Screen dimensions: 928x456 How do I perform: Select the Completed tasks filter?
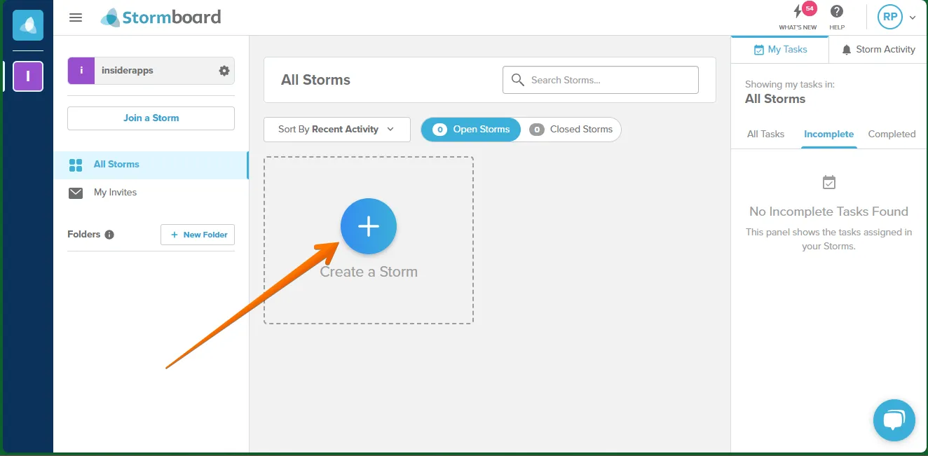pyautogui.click(x=892, y=134)
